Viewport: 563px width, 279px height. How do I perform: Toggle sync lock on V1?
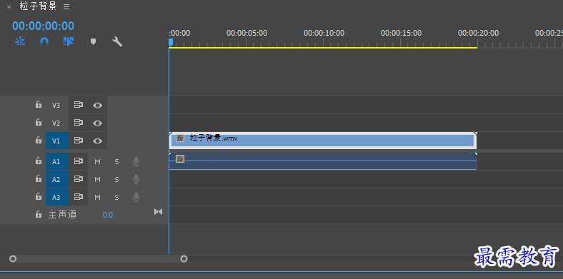(79, 141)
